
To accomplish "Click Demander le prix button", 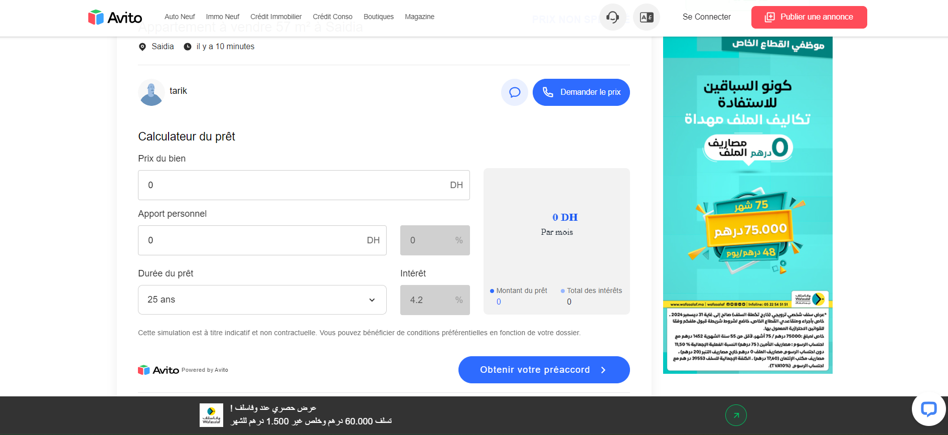I will pyautogui.click(x=581, y=92).
